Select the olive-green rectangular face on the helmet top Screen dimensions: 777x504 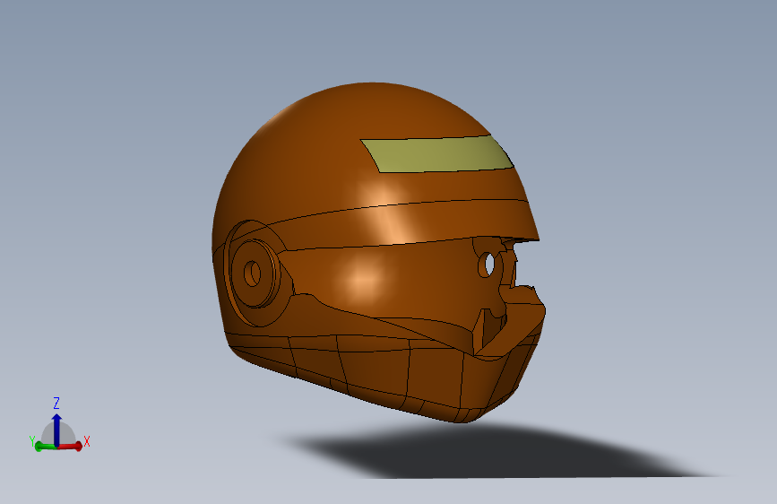436,153
